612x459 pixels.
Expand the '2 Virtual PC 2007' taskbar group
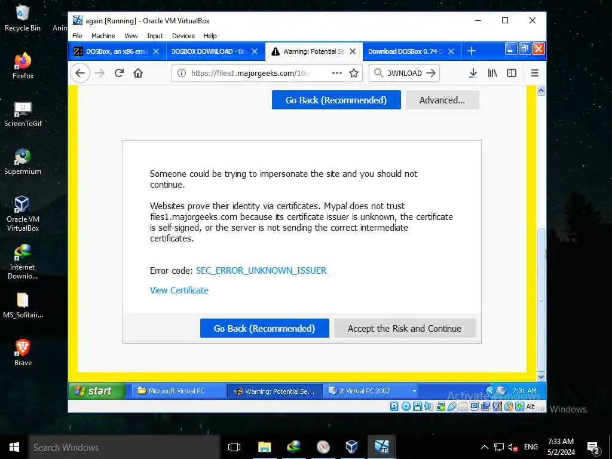(x=370, y=391)
